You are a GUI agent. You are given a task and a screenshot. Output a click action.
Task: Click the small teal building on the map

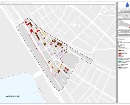pyautogui.click(x=66, y=52)
